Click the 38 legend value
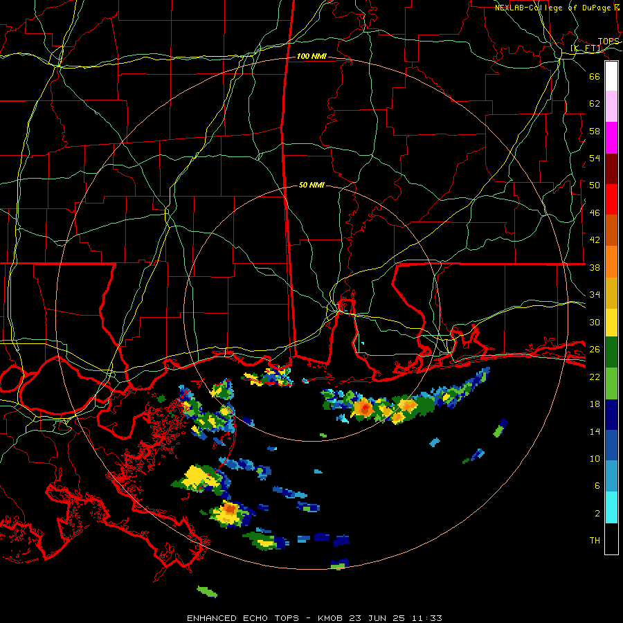 point(595,267)
